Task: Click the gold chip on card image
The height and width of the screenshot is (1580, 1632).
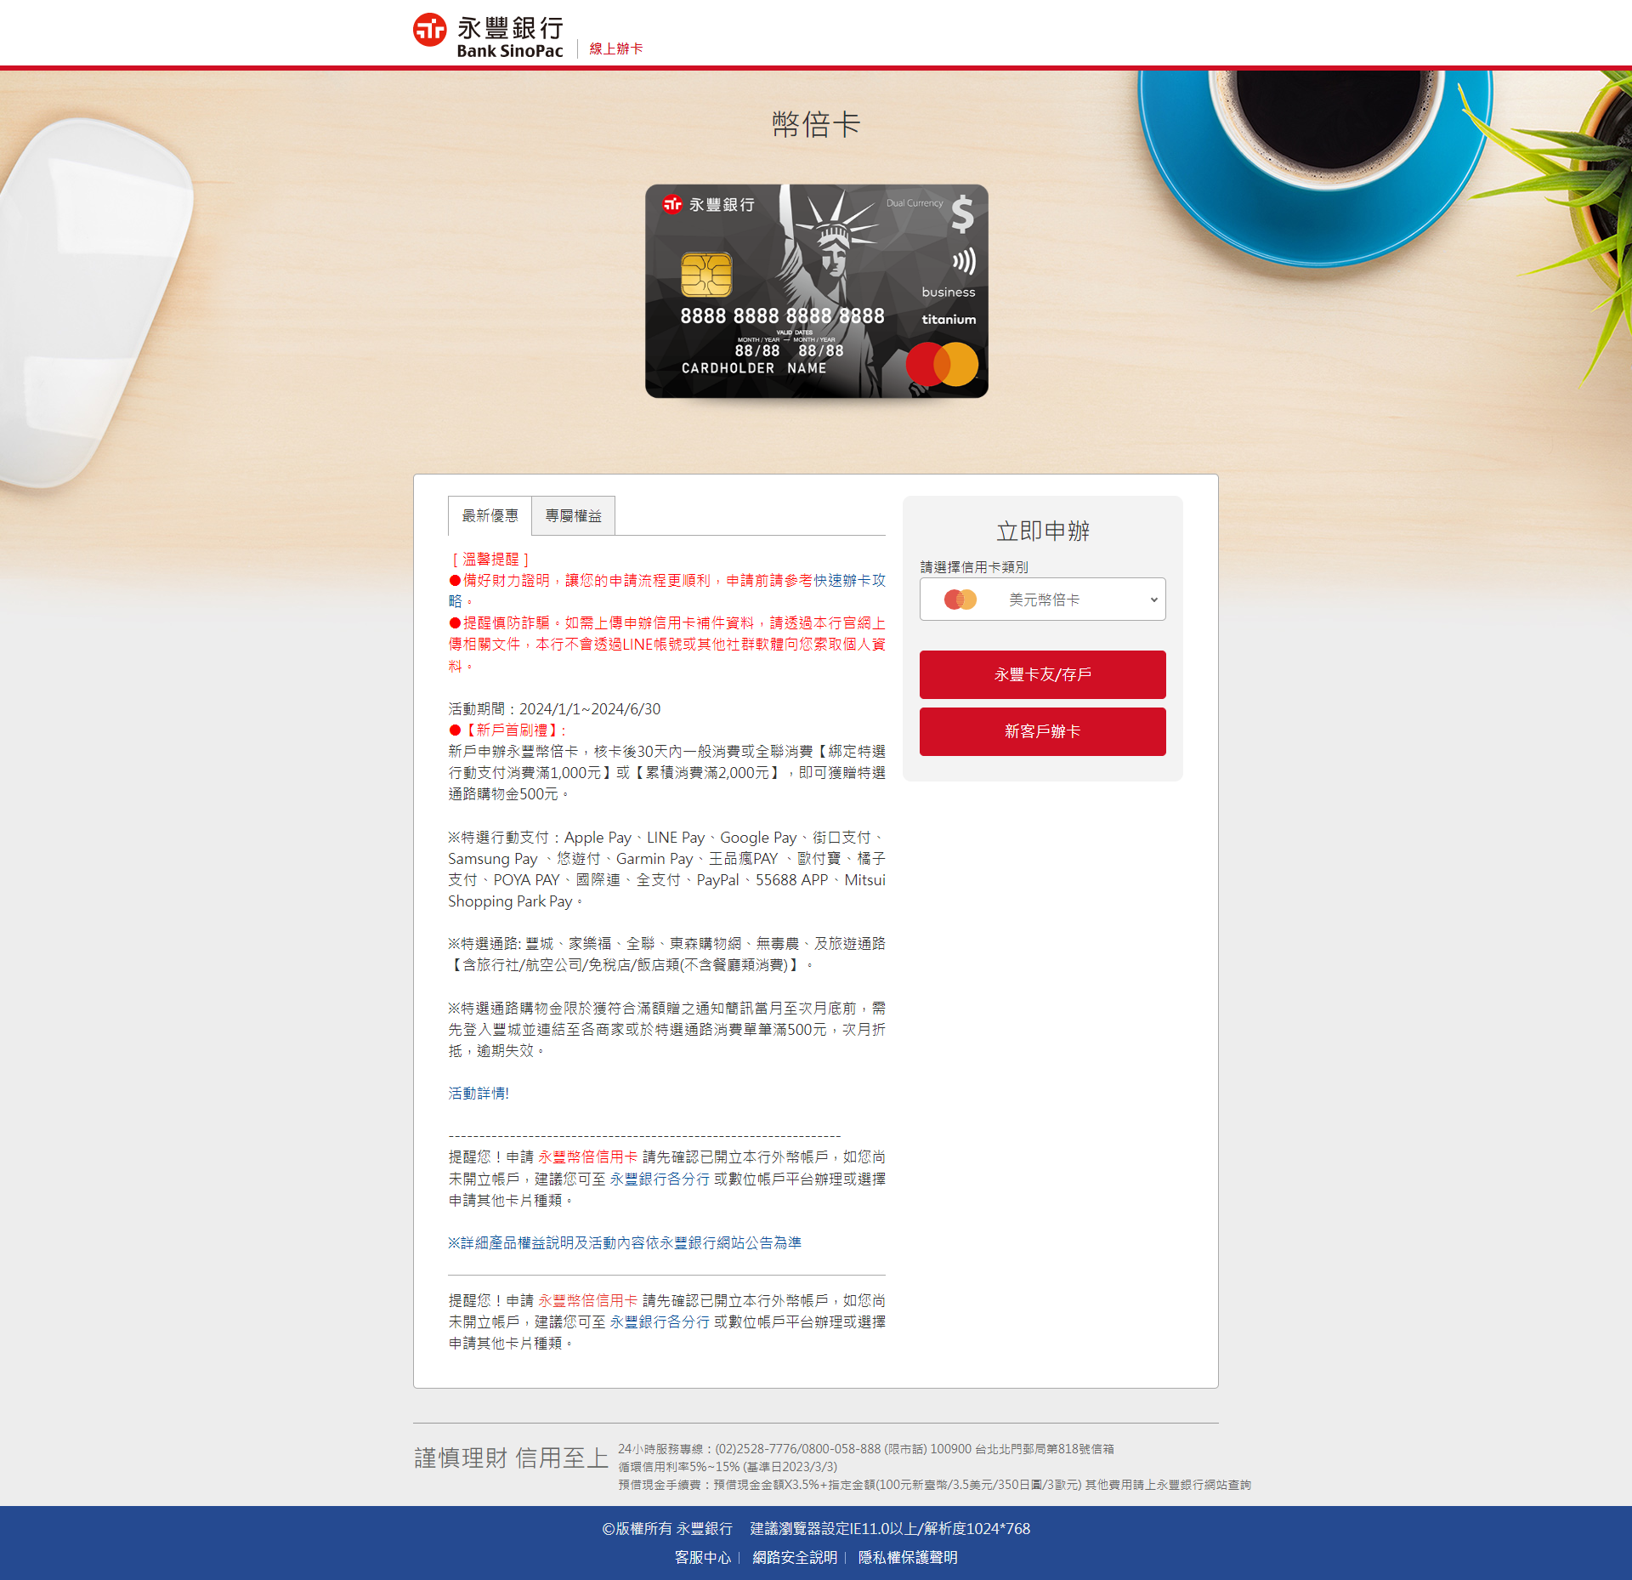Action: (x=706, y=274)
